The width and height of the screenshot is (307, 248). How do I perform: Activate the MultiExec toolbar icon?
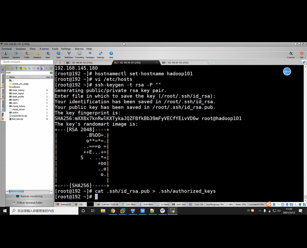69,55
